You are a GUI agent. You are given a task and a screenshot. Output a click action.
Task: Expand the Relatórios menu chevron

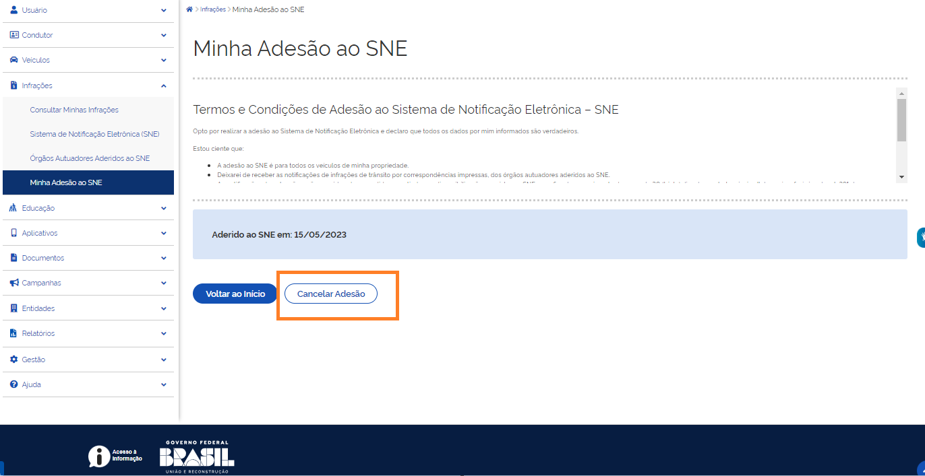point(164,333)
